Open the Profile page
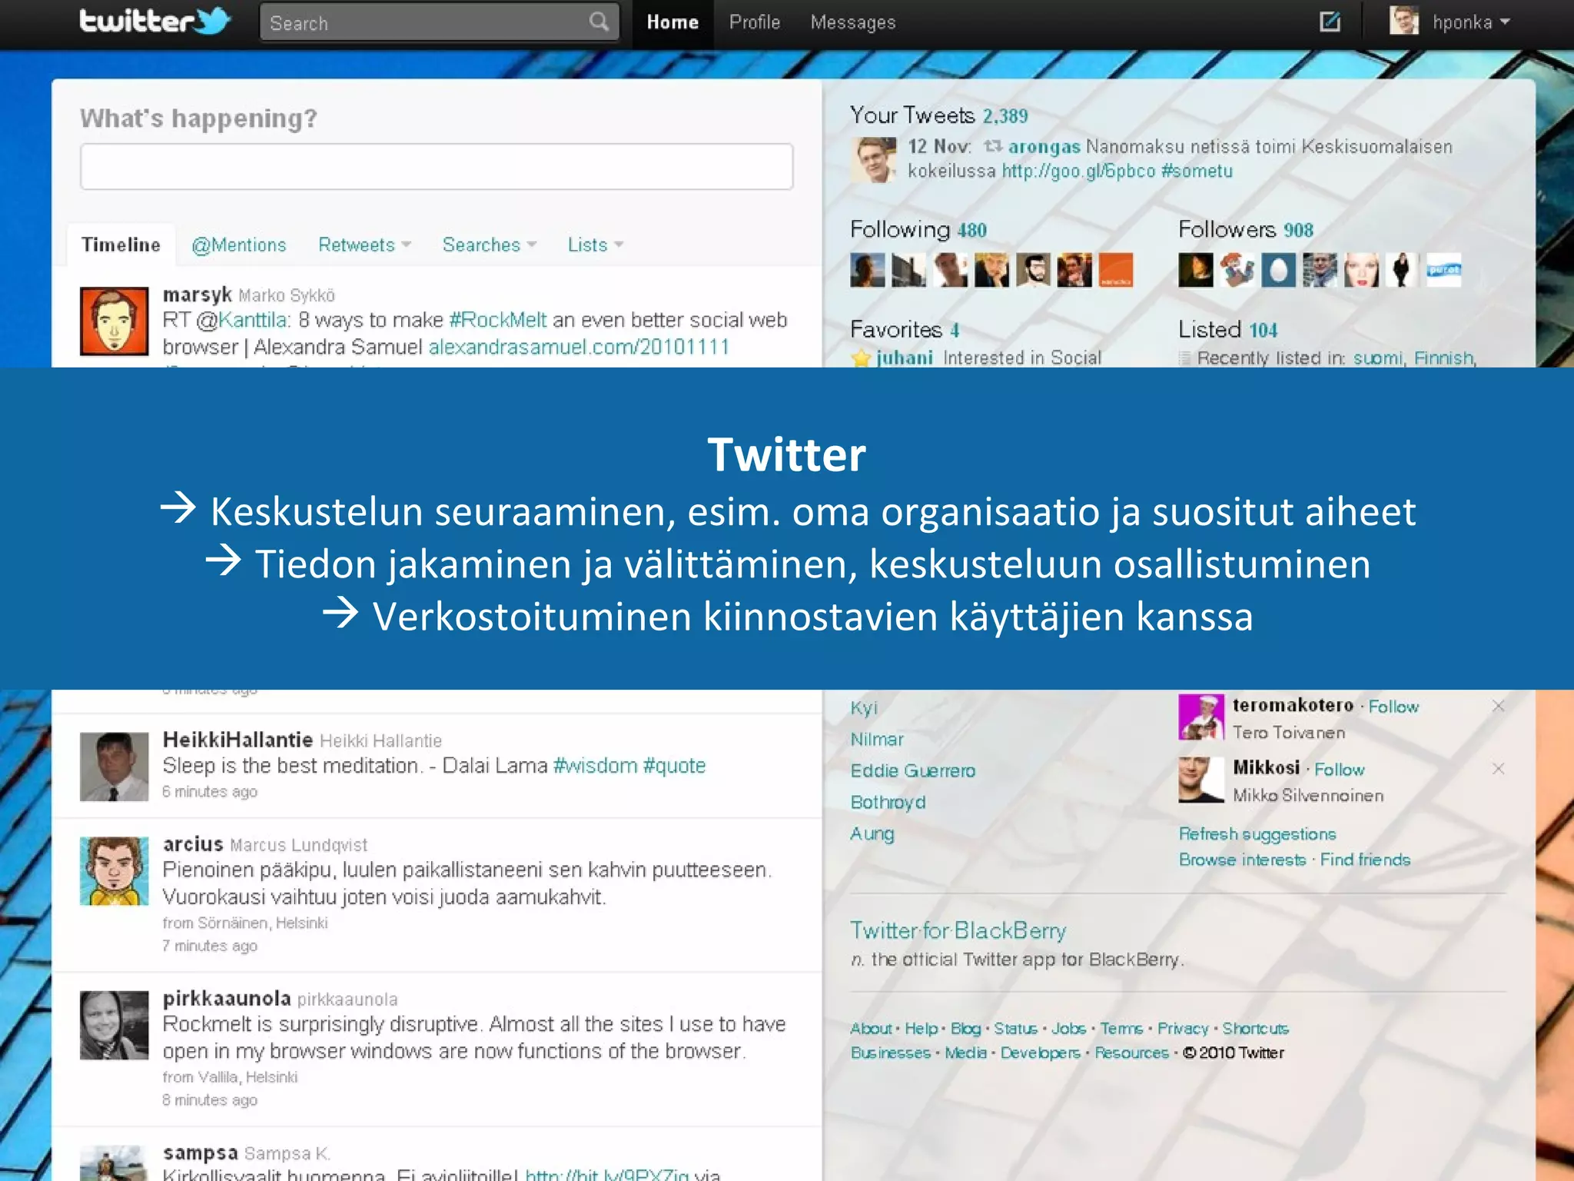This screenshot has height=1181, width=1574. 755,22
